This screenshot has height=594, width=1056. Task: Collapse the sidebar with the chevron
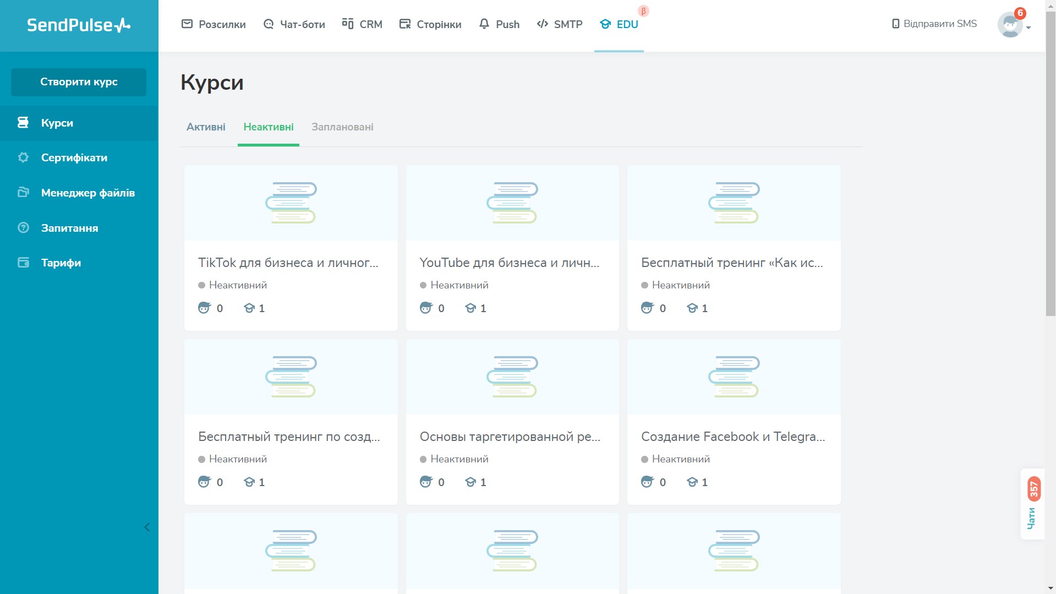coord(147,527)
